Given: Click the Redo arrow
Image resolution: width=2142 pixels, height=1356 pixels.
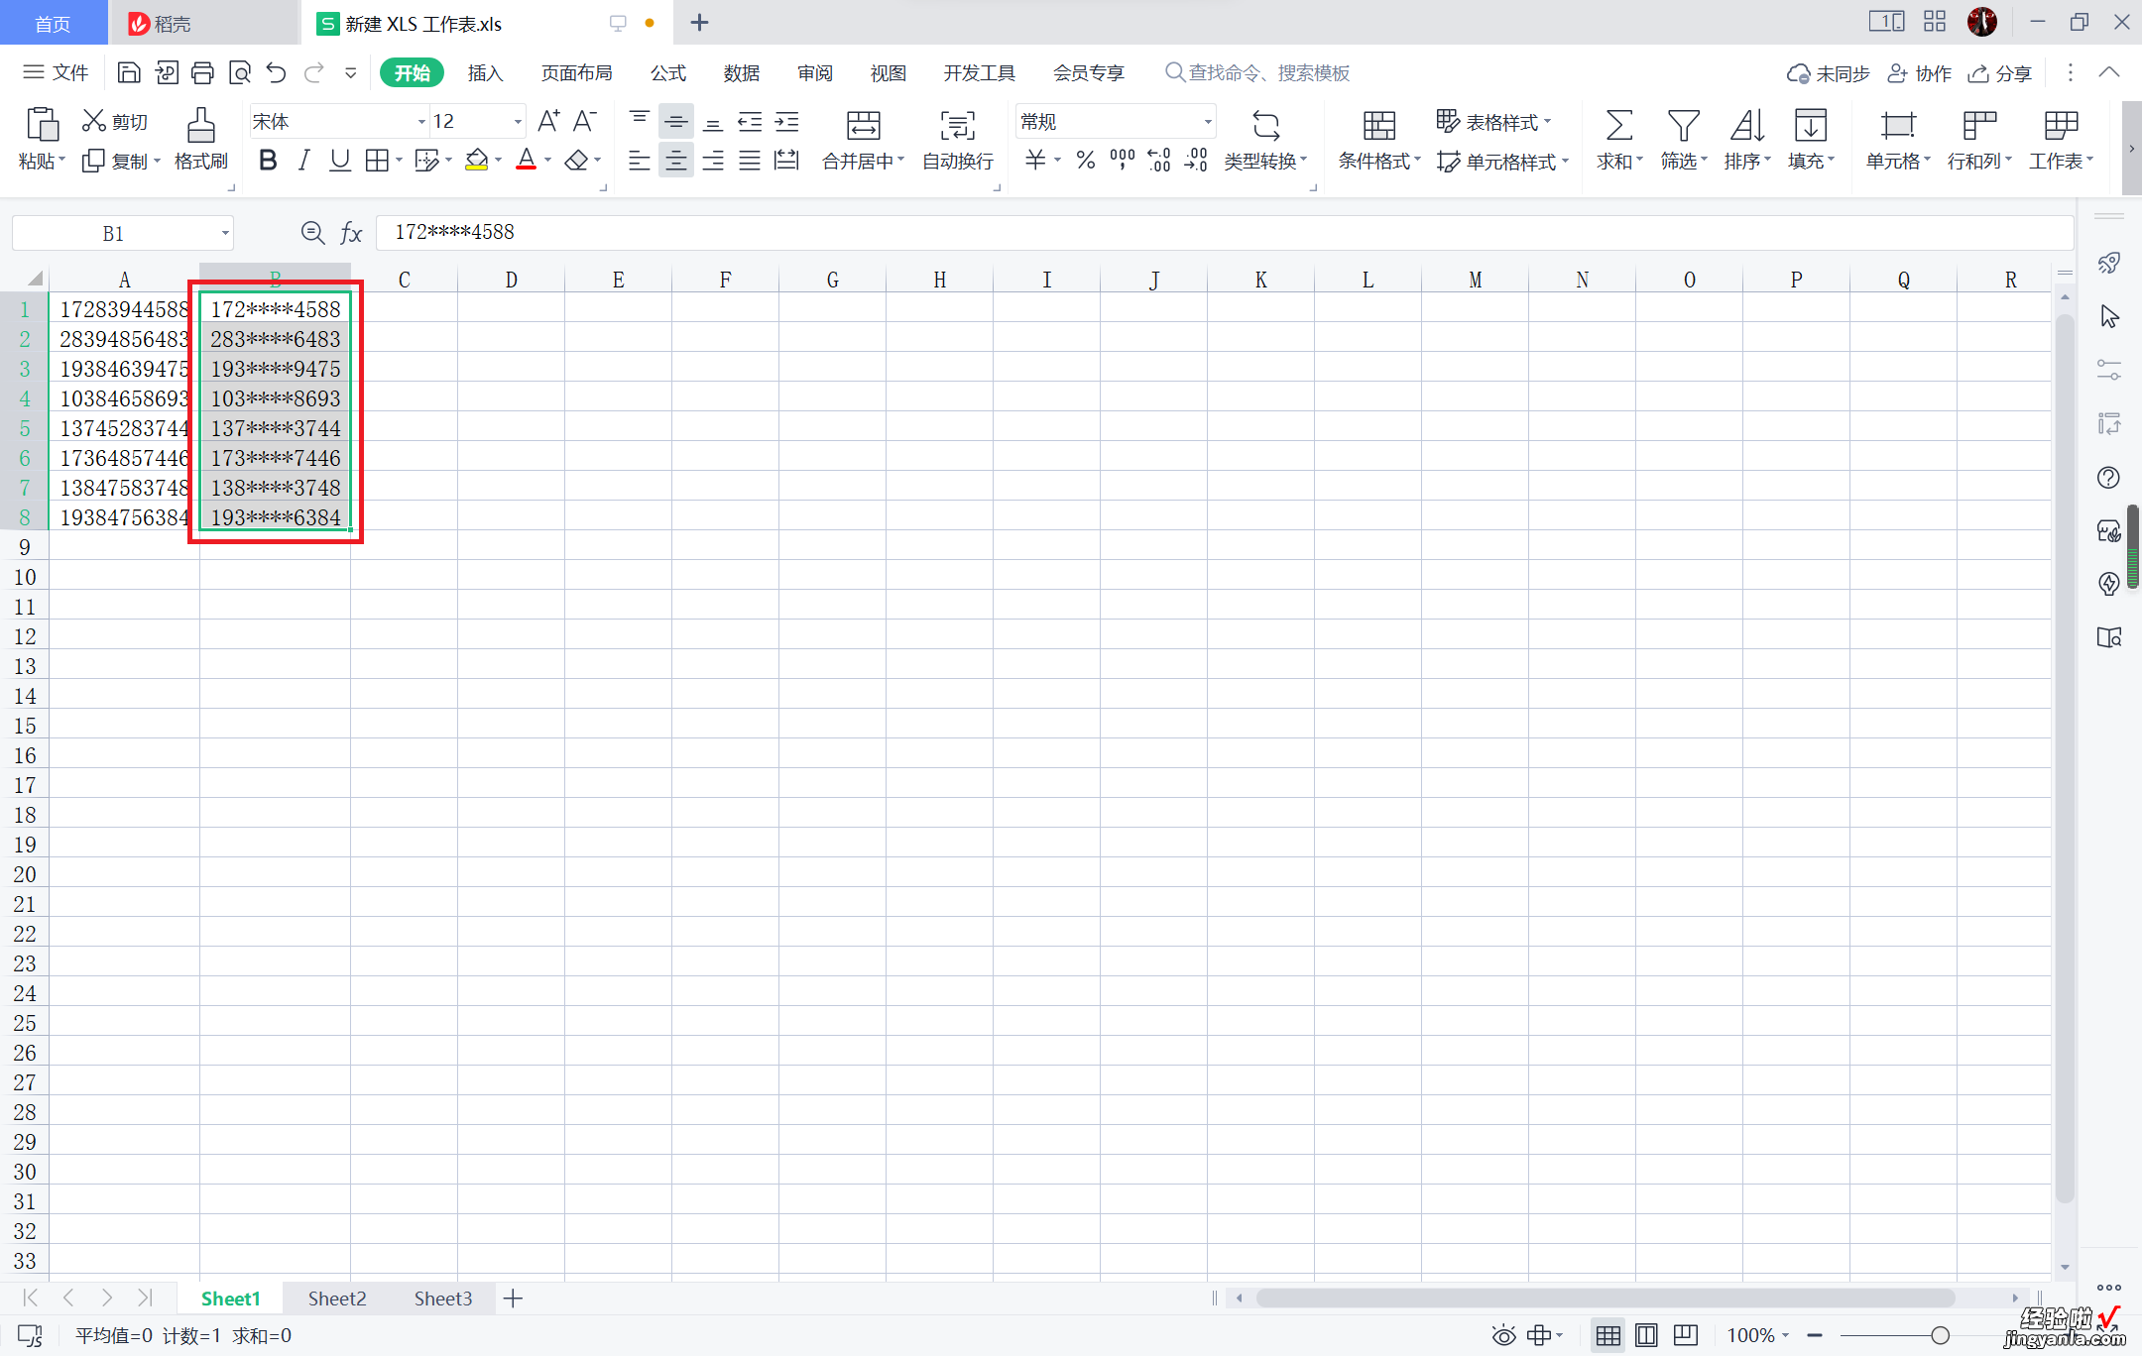Looking at the screenshot, I should 314,72.
